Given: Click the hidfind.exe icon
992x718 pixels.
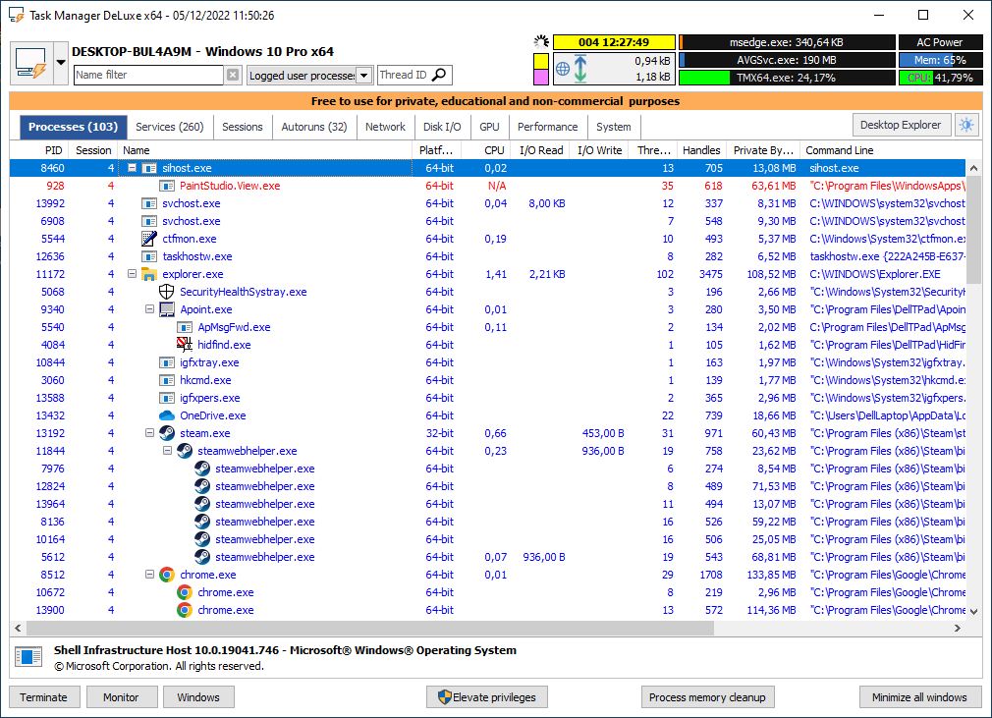Looking at the screenshot, I should tap(184, 345).
